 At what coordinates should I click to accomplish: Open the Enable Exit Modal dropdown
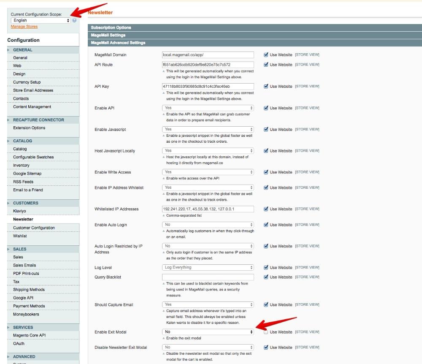pos(208,332)
